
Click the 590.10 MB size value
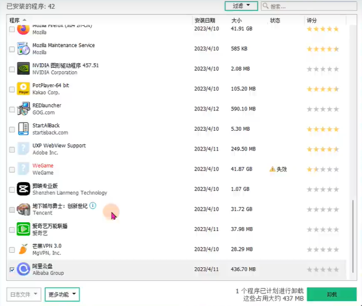pos(243,109)
